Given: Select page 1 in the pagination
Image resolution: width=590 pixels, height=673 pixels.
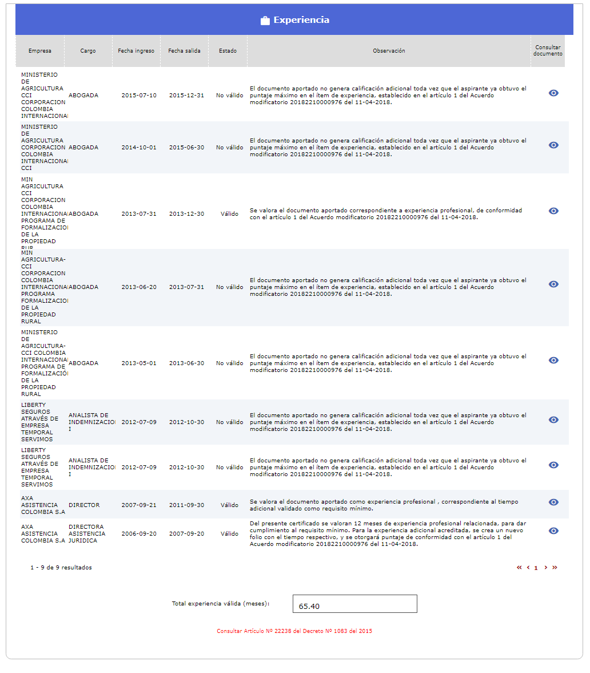Looking at the screenshot, I should (536, 568).
